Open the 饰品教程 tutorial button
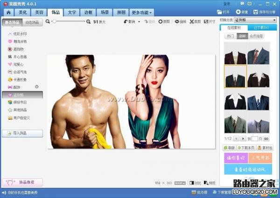 [22, 182]
